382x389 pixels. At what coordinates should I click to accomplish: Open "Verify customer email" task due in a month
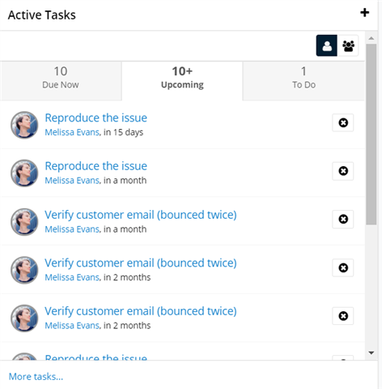pos(141,215)
